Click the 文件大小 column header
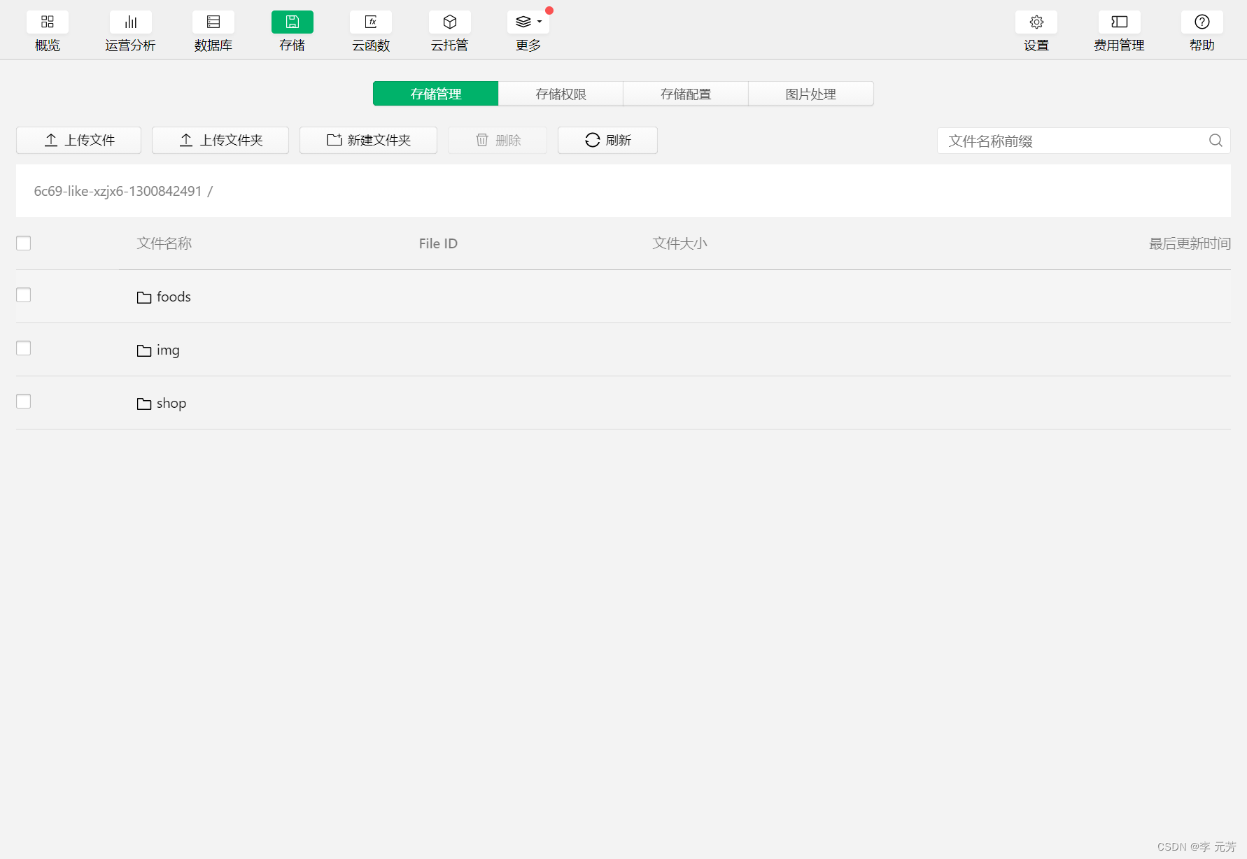 (x=679, y=243)
